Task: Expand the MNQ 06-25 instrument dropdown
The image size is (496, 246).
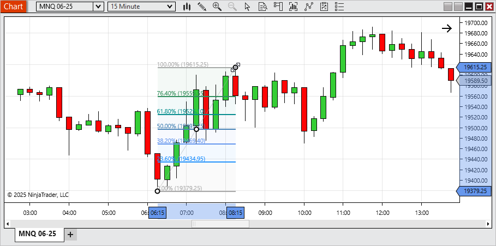Action: coord(98,7)
